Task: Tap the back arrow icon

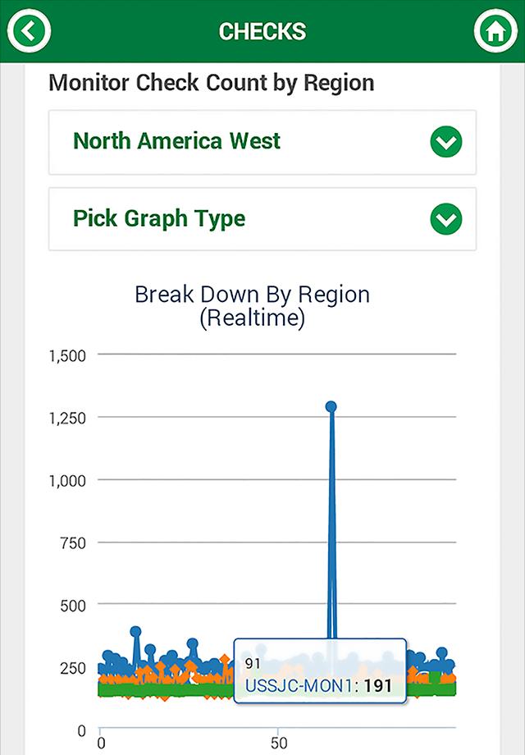Action: click(30, 31)
